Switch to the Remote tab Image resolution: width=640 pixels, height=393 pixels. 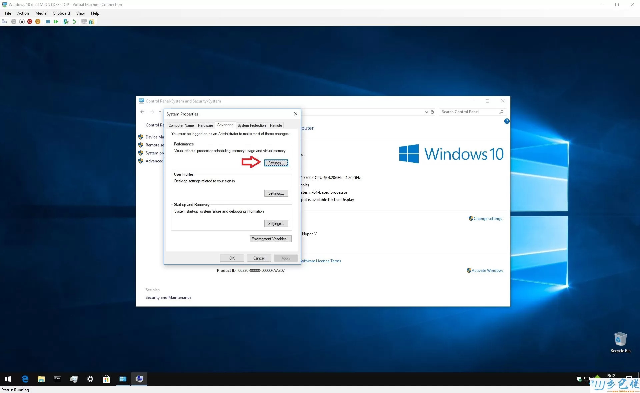tap(276, 125)
